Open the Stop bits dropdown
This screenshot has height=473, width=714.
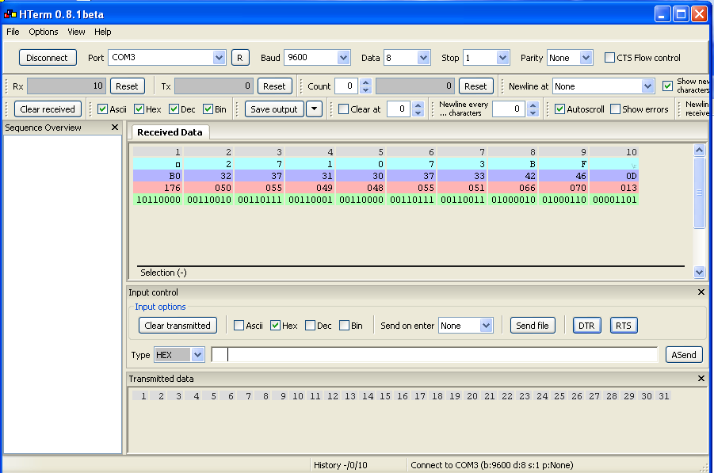pyautogui.click(x=502, y=58)
